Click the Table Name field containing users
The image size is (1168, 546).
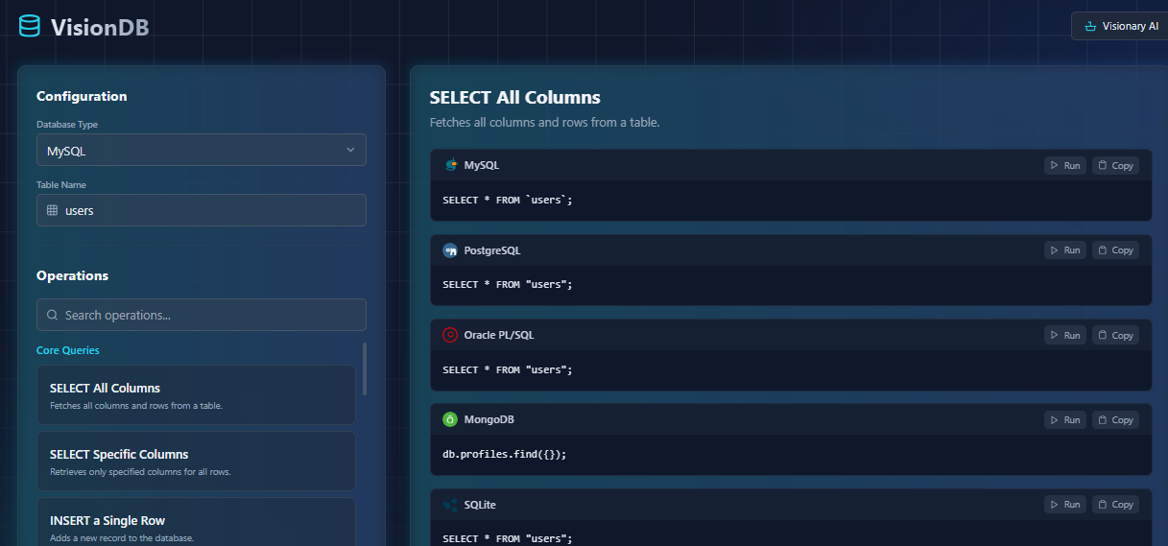(x=202, y=210)
